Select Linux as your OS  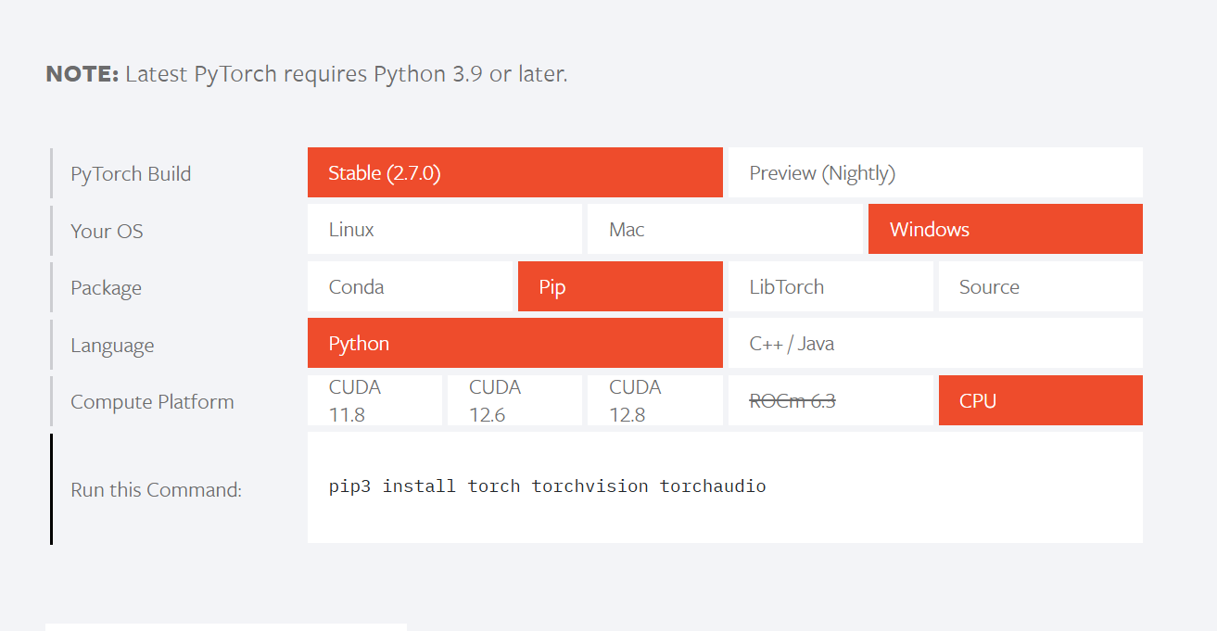[445, 229]
